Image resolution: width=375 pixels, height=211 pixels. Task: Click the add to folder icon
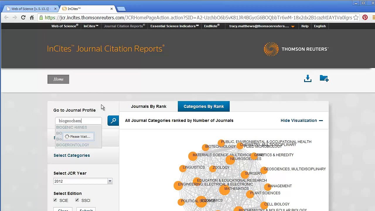(x=324, y=79)
